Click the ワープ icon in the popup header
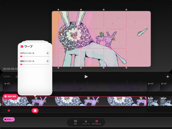Screen dimensions: 172x129 (22, 46)
